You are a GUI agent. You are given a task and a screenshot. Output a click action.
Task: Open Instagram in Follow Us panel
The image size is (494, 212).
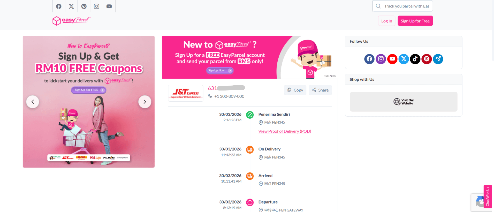[x=381, y=59]
